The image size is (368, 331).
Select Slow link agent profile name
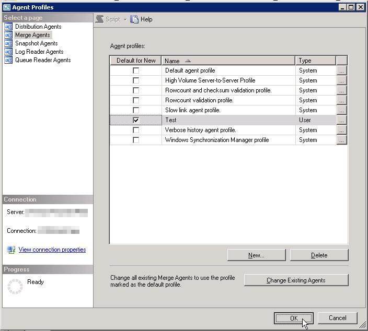(x=193, y=110)
